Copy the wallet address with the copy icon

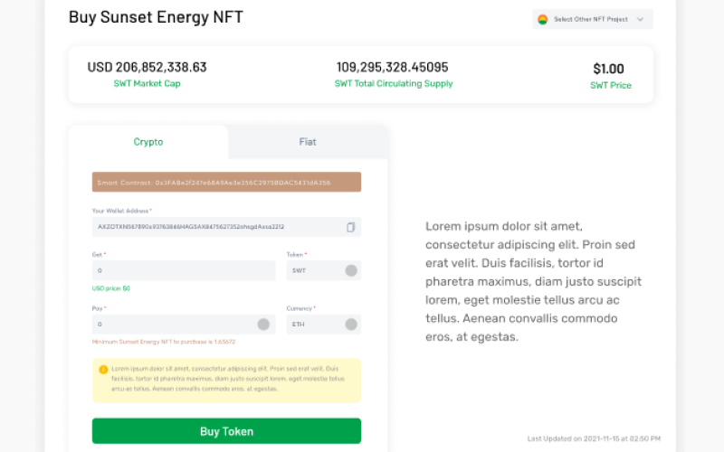[x=350, y=227]
